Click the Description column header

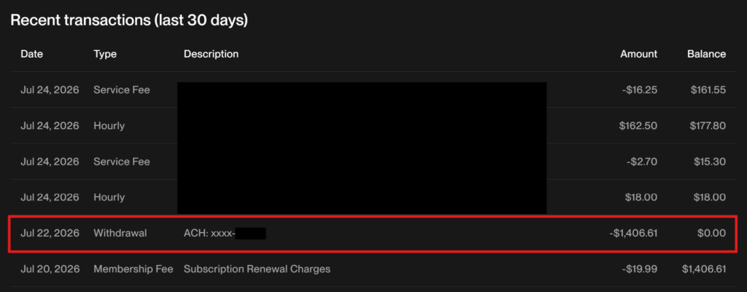point(211,54)
